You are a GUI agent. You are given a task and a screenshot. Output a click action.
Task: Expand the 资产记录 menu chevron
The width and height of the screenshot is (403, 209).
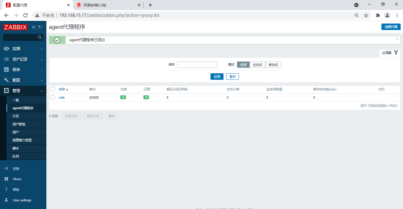tap(42, 59)
